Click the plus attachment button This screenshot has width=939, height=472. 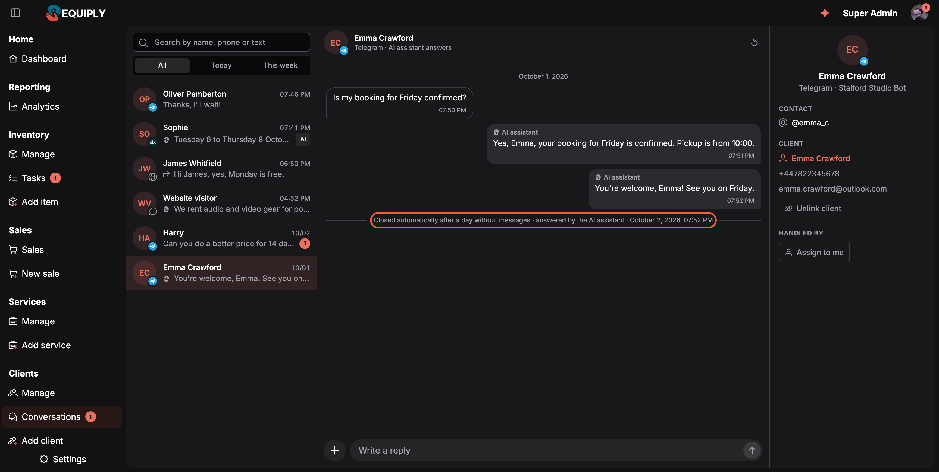click(x=334, y=450)
